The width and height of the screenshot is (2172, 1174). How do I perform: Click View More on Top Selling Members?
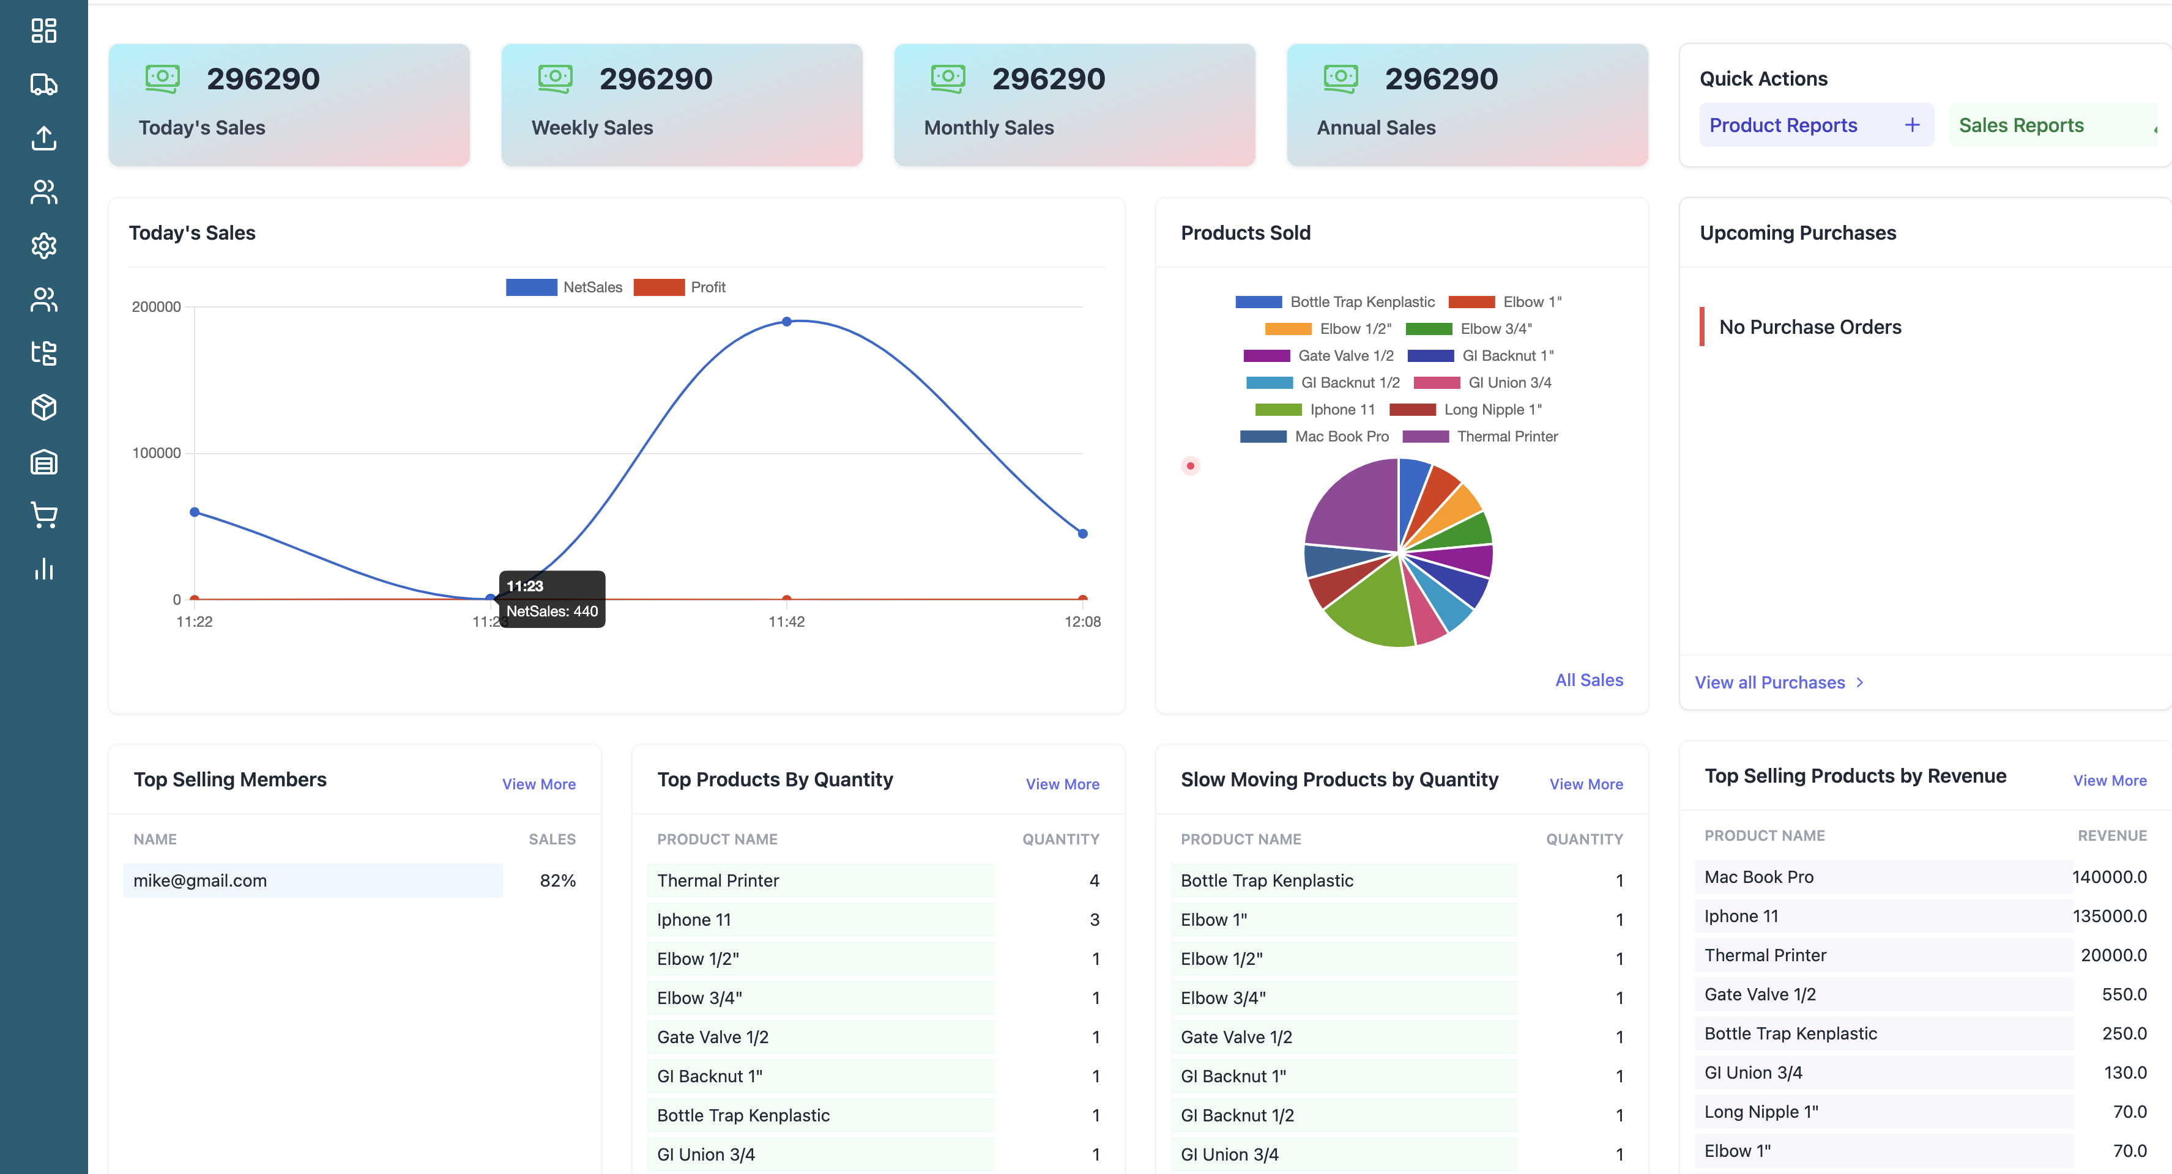[540, 784]
